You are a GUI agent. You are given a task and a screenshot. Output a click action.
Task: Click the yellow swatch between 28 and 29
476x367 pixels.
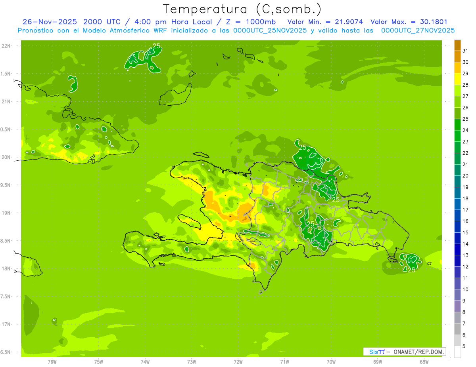[x=457, y=79]
